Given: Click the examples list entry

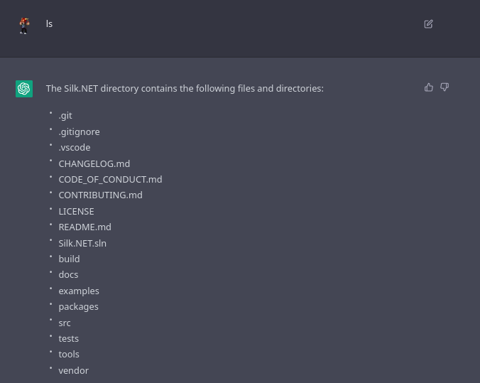Looking at the screenshot, I should [79, 291].
